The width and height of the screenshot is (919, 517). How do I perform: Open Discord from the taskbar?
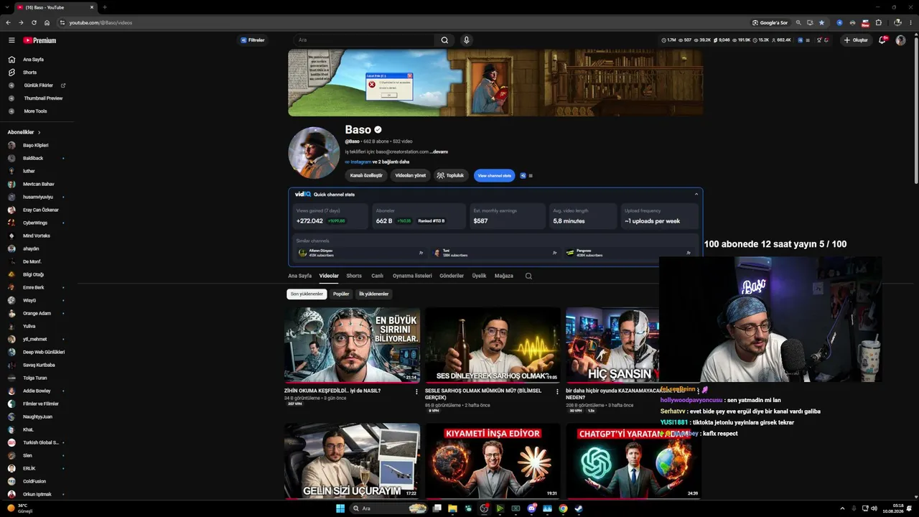click(x=531, y=508)
